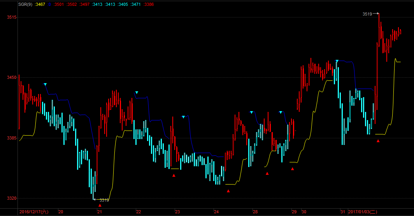Click the red up-triangle signal within day 24
The height and width of the screenshot is (216, 414).
228,191
